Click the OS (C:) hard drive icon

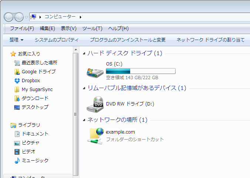click(95, 73)
